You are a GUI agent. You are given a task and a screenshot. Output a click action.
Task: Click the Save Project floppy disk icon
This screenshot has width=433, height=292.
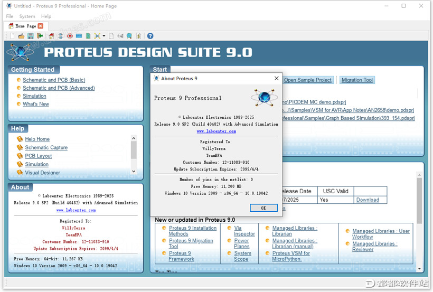click(31, 36)
